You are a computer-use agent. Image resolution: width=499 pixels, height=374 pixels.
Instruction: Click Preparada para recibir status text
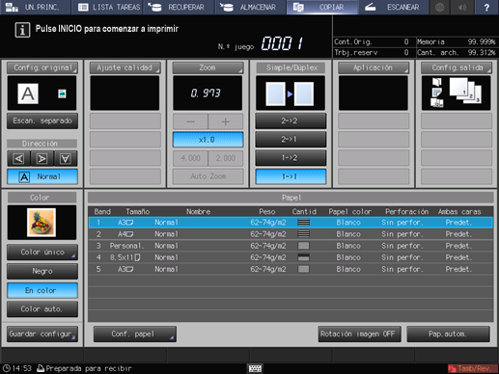pos(89,368)
